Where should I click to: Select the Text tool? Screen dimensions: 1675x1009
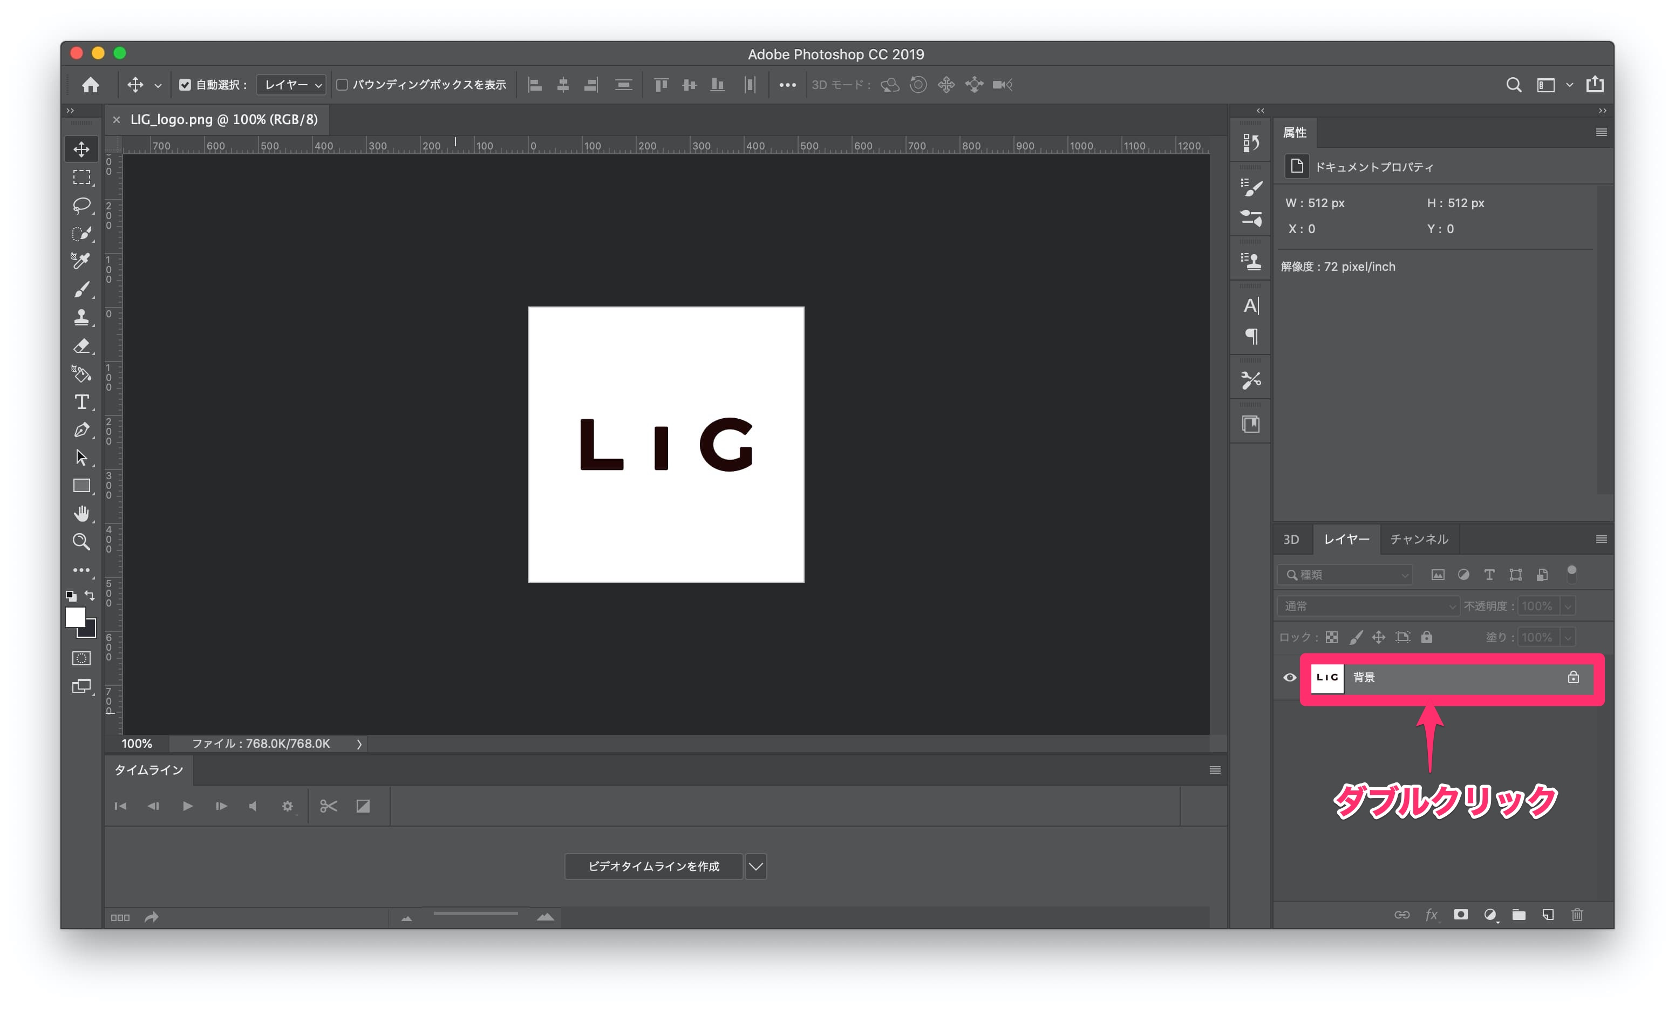pyautogui.click(x=81, y=401)
